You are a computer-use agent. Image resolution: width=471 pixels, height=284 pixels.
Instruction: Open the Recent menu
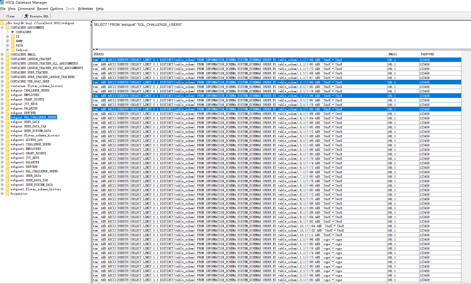[x=42, y=9]
